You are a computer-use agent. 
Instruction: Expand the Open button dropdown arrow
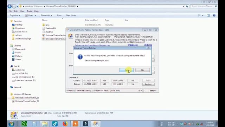[x=35, y=15]
